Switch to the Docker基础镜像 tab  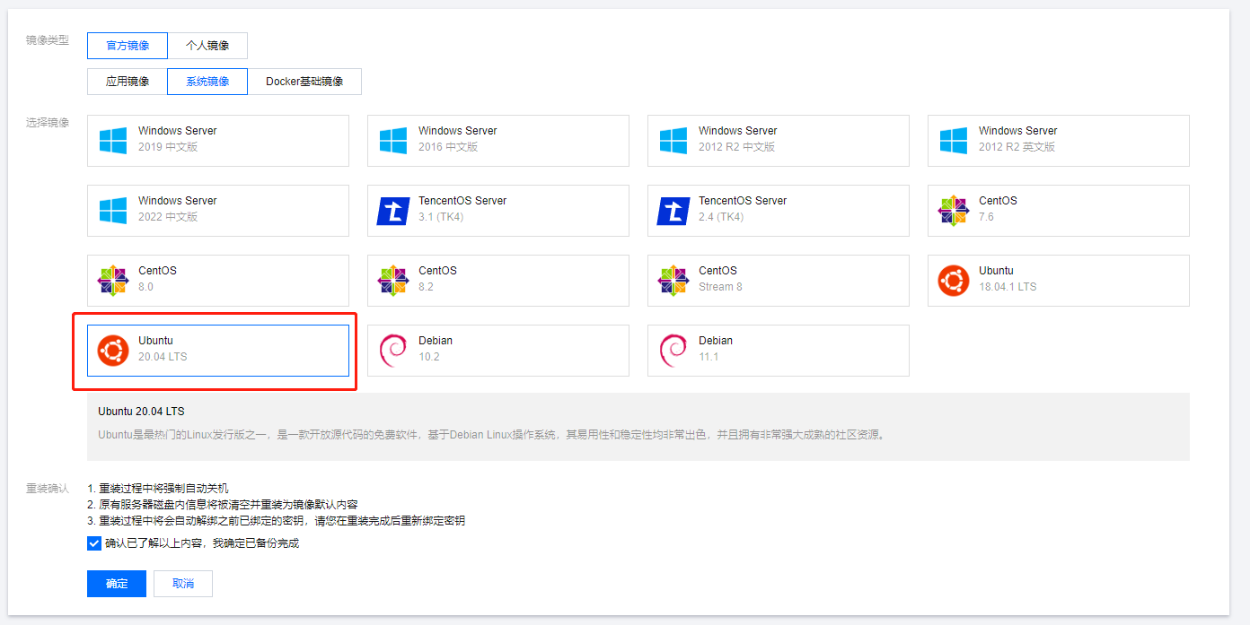click(304, 81)
